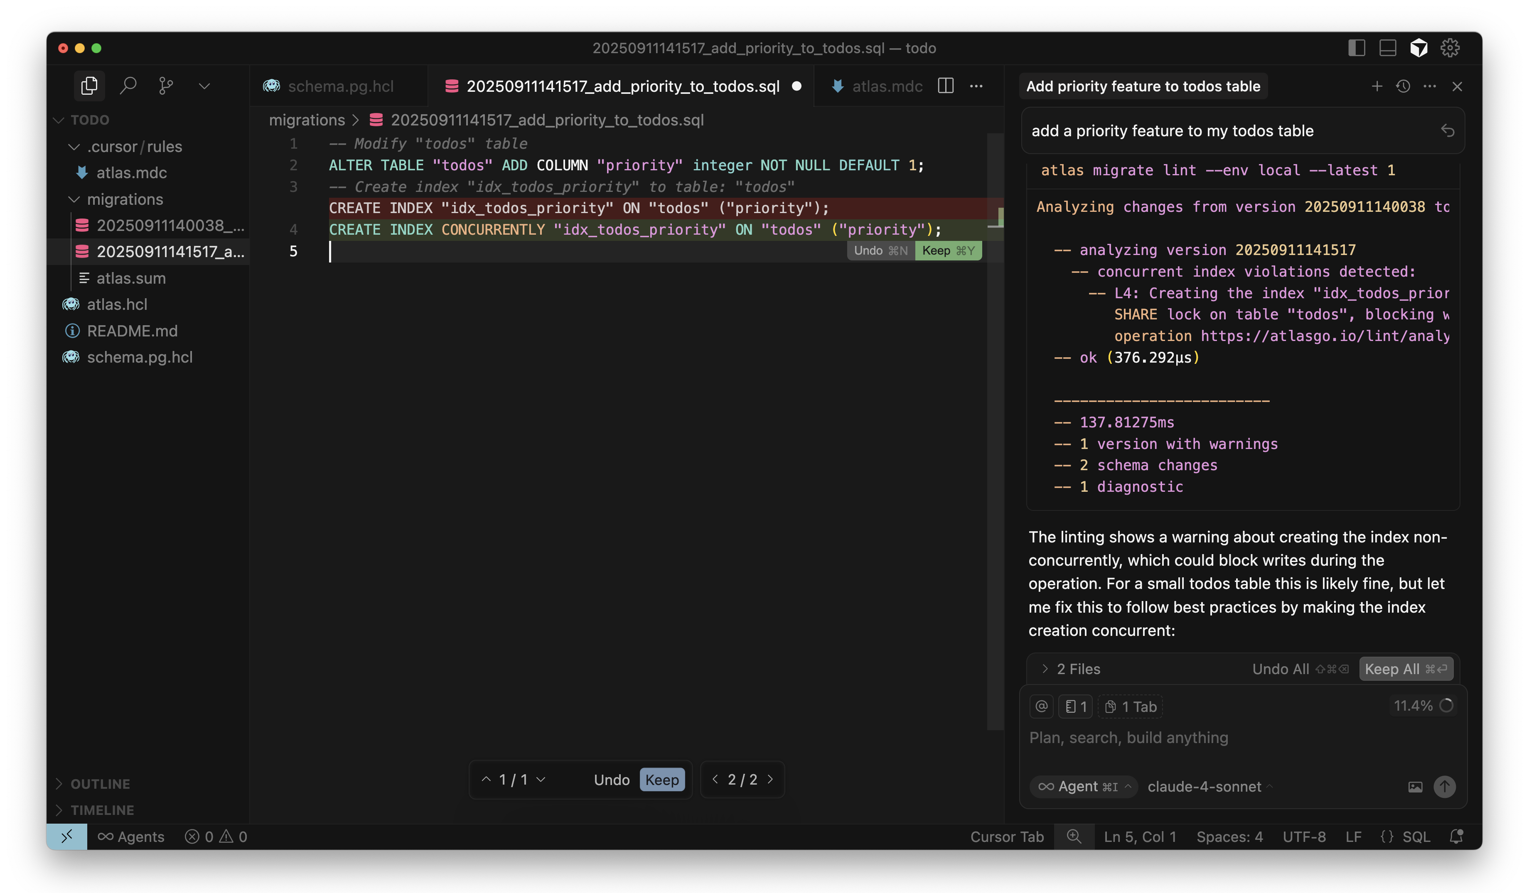Click the 11.4% context usage indicator
Screen dimensions: 1529x893
click(x=1422, y=706)
